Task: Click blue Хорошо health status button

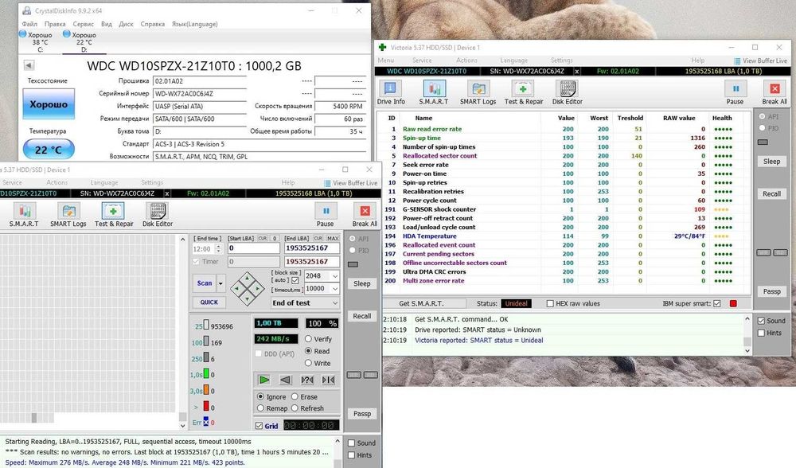Action: point(49,104)
